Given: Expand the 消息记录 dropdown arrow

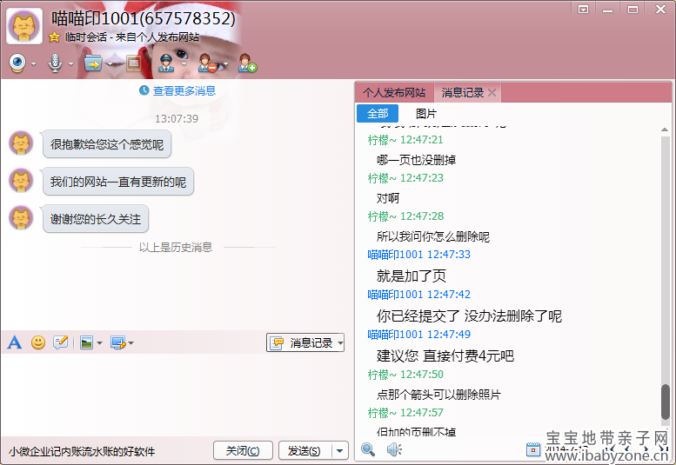Looking at the screenshot, I should coord(340,343).
